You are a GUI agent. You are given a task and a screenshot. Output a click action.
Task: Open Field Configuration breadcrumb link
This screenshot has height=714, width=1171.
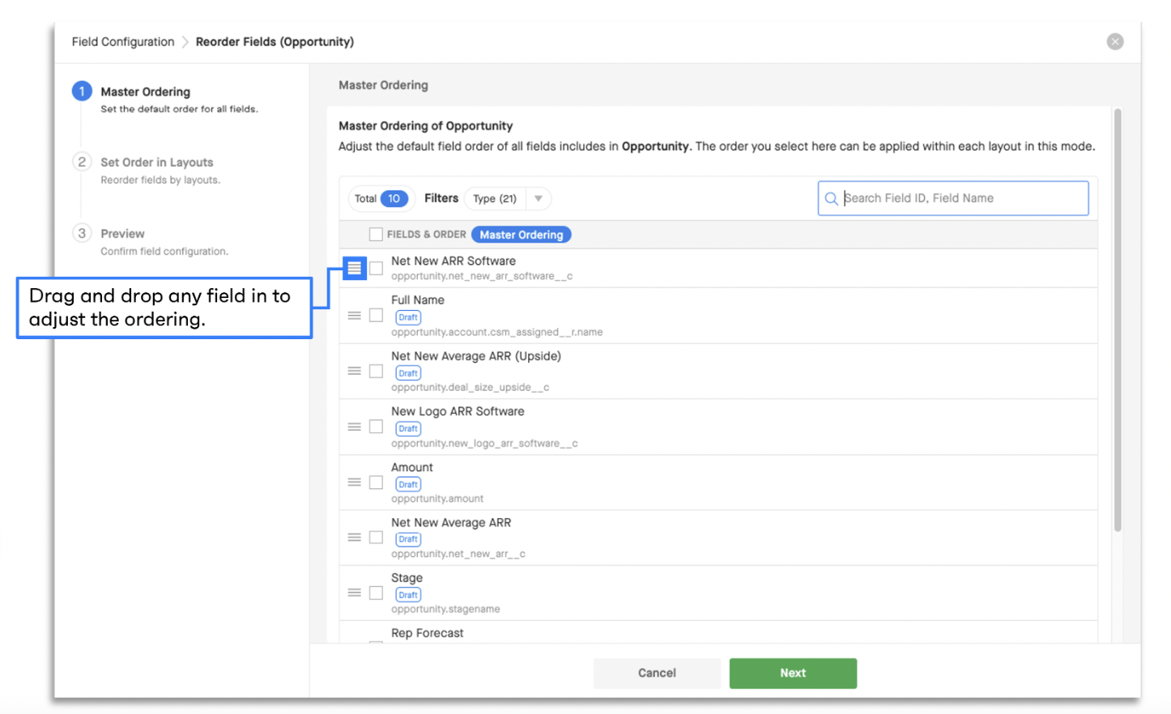coord(123,42)
